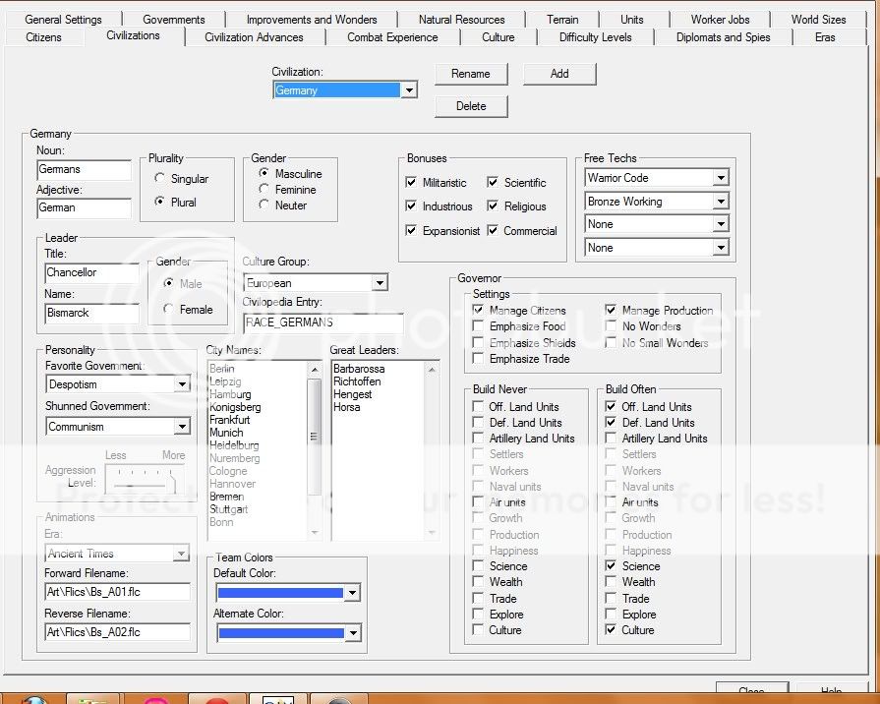Select Barbarossa in Great Leaders list
This screenshot has width=880, height=704.
[359, 369]
